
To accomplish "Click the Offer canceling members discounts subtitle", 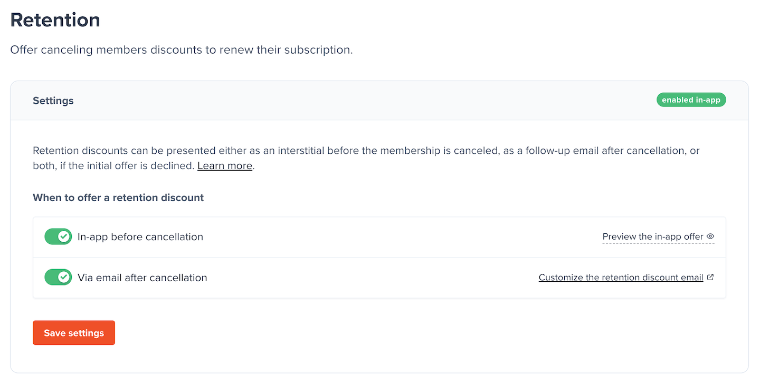I will (x=181, y=50).
